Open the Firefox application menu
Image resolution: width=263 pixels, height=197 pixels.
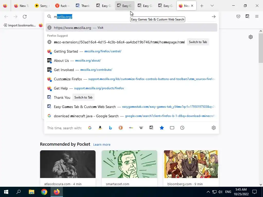[x=257, y=16]
